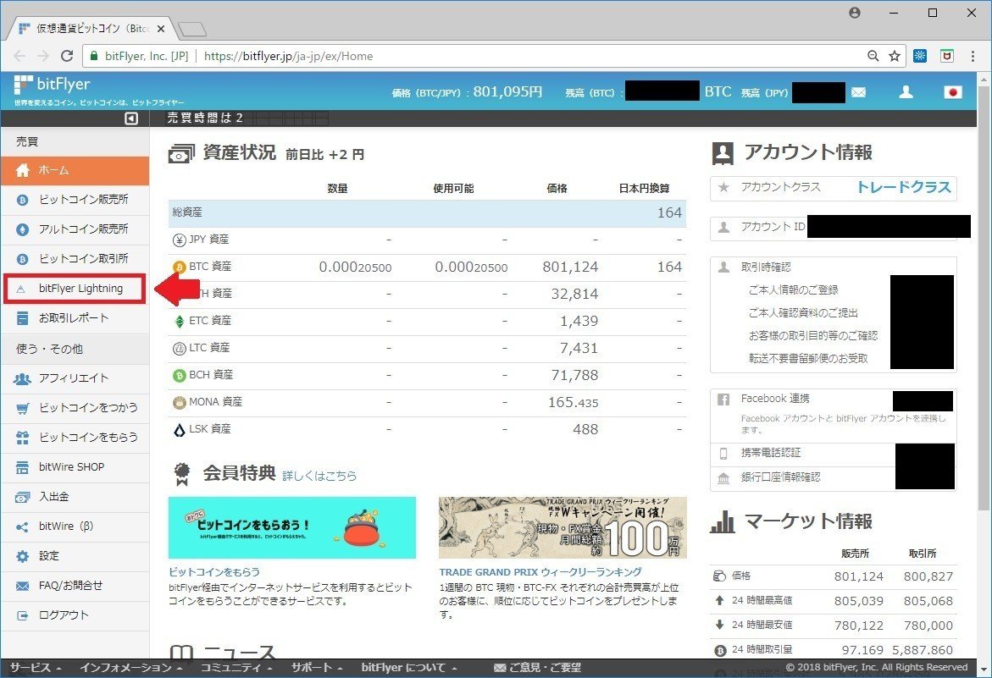Screen dimensions: 992x678
Task: Collapse the sidebar with the arrow toggle
Action: [130, 119]
